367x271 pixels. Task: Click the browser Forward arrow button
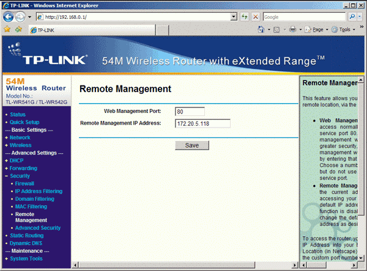tap(20, 17)
